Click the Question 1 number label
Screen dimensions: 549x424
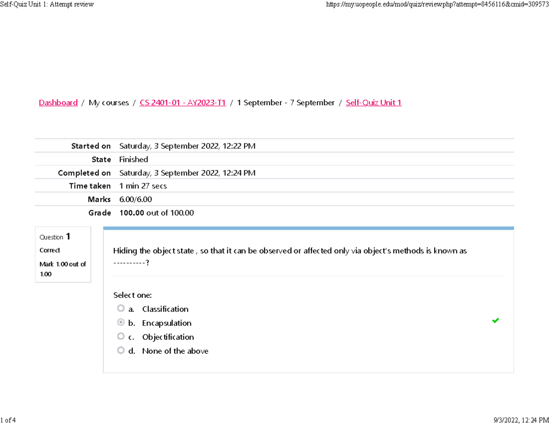click(55, 237)
